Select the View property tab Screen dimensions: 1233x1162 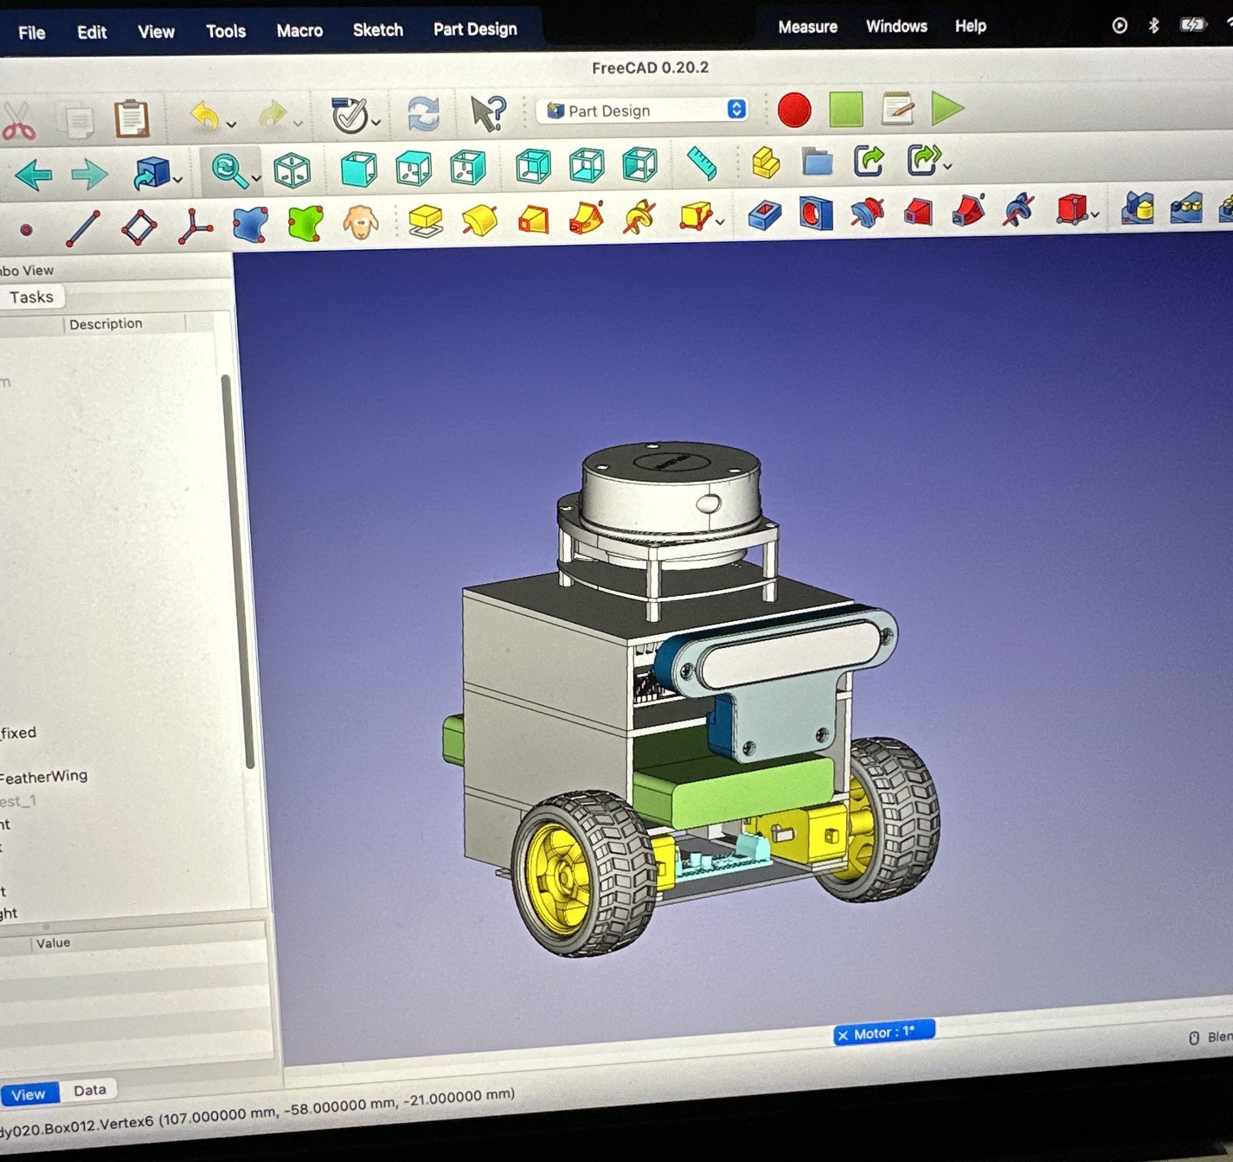click(x=29, y=1094)
